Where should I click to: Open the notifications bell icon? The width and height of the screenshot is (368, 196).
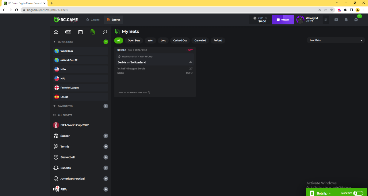tap(346, 20)
